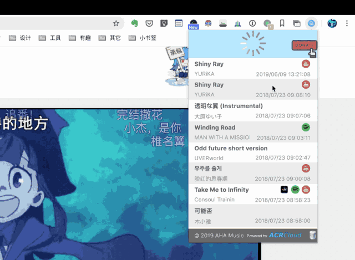Viewport: 355px width, 260px height.
Task: Open Deezer link for Take Me to Infinity
Action: point(284,190)
